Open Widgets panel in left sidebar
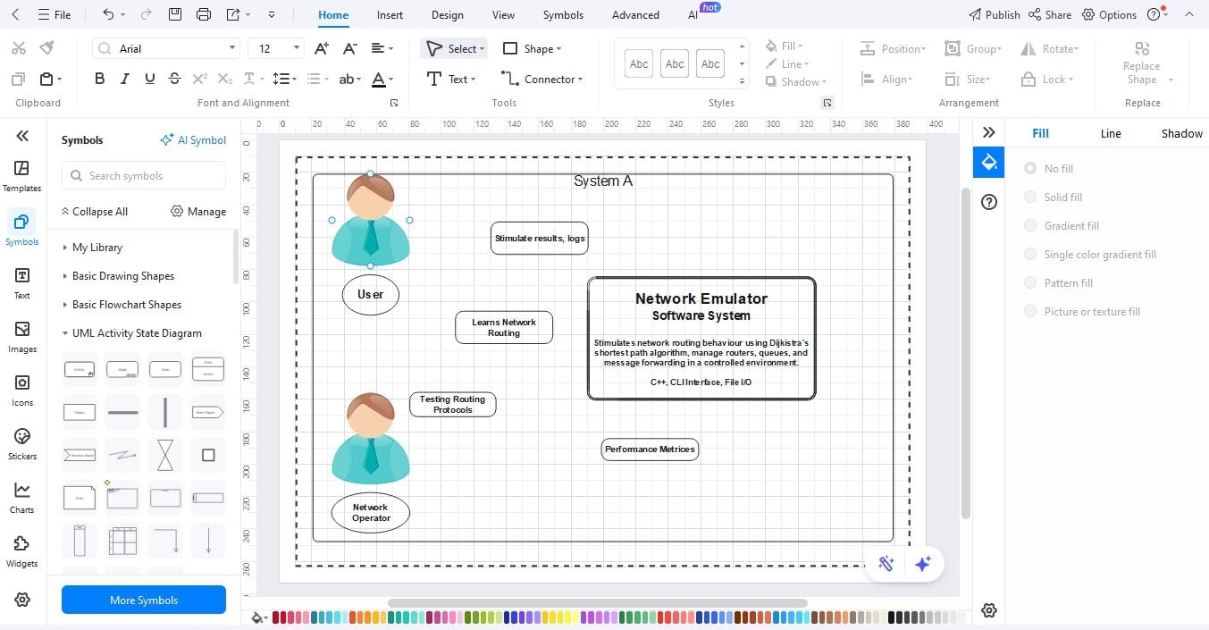 click(22, 551)
